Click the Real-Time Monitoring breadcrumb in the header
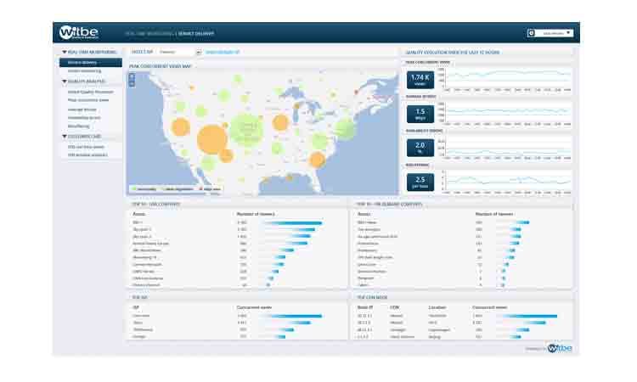The image size is (637, 382). (149, 33)
